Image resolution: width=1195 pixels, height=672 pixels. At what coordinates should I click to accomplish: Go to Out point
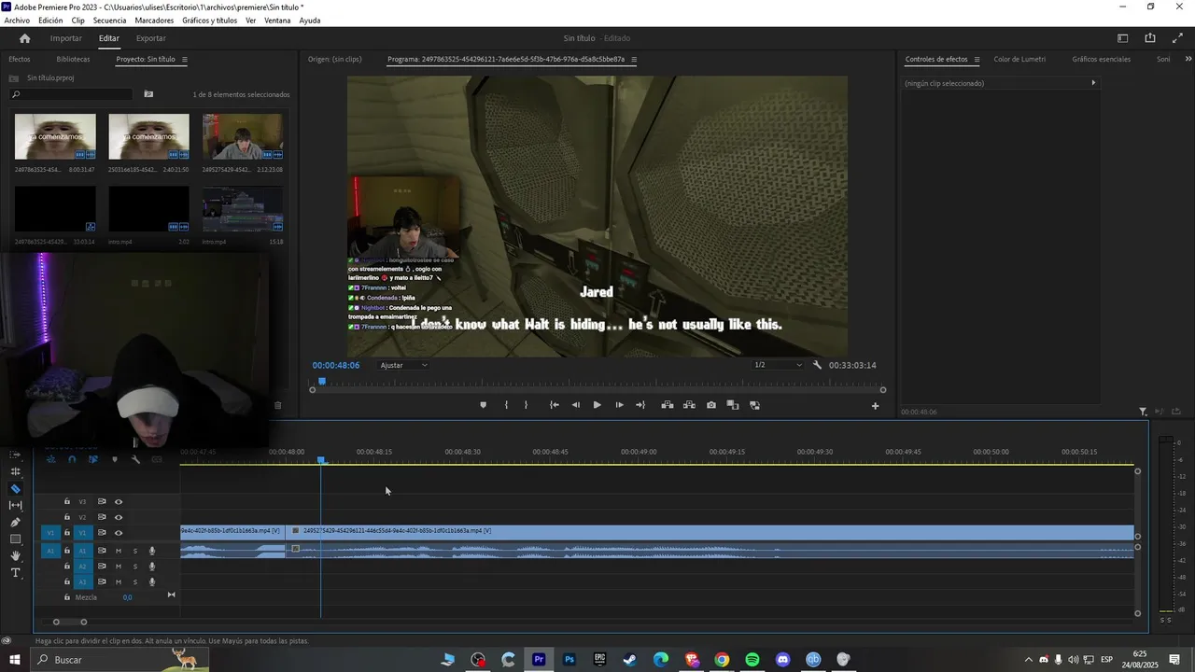point(640,405)
